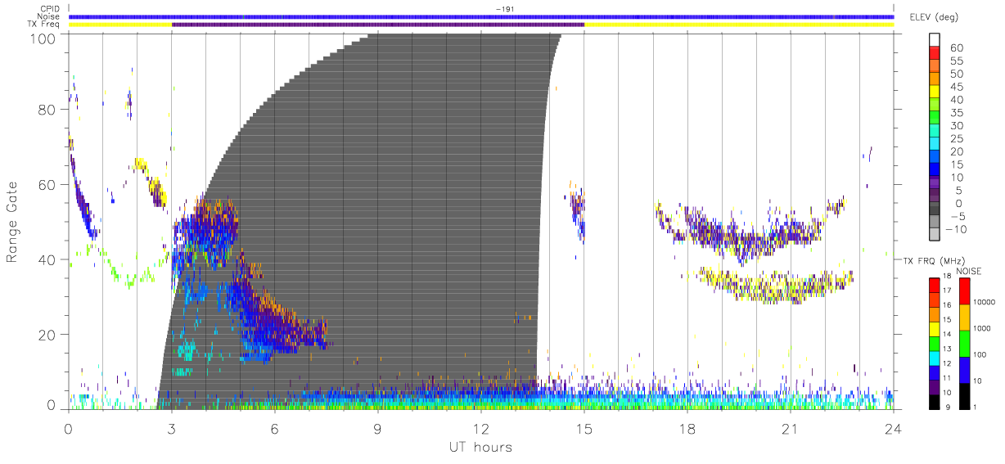1005x464 pixels.
Task: Click the 24 tick label on the UT axis
Action: click(x=894, y=428)
